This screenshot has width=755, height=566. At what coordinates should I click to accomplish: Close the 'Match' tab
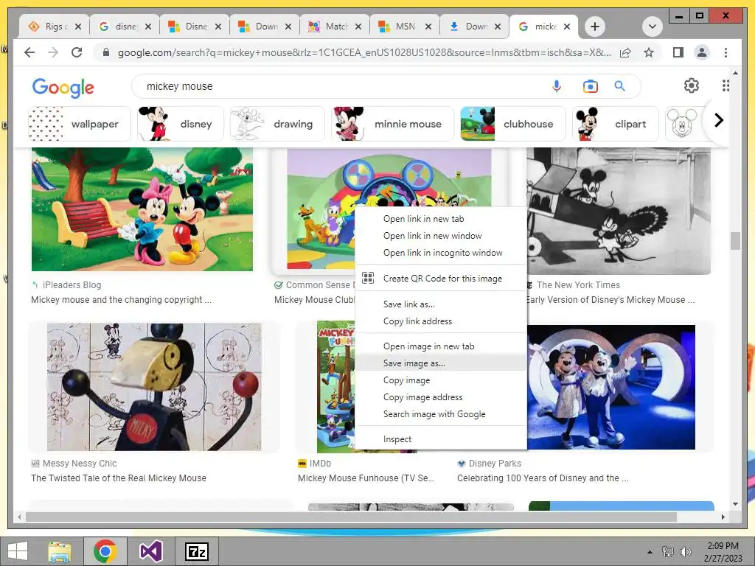(x=358, y=27)
